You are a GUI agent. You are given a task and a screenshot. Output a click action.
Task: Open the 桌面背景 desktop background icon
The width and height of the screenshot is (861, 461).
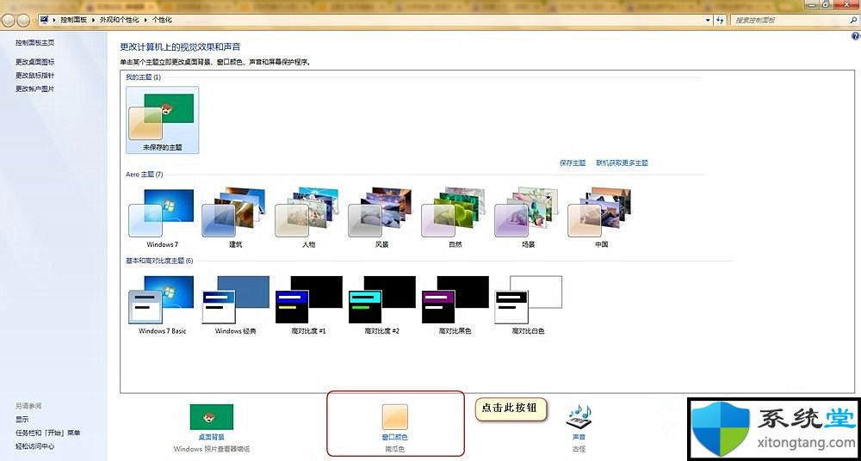tap(212, 417)
